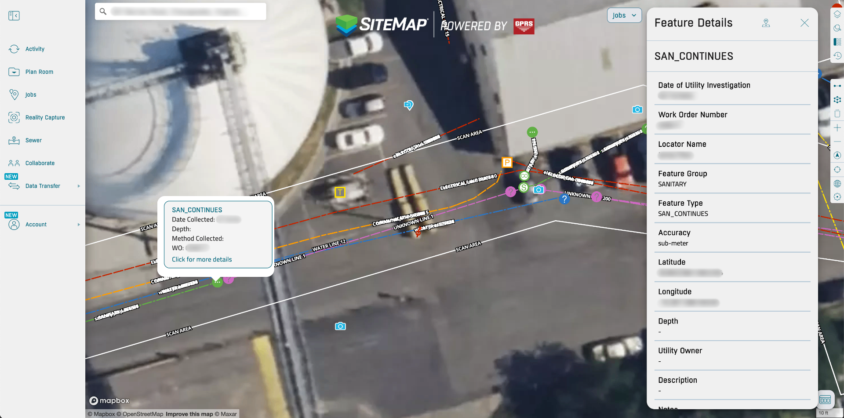Select the measure distance tool

(x=837, y=86)
